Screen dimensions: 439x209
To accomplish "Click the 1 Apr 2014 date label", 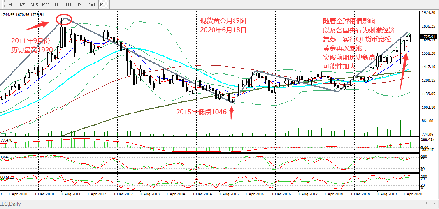I will click(176, 194).
